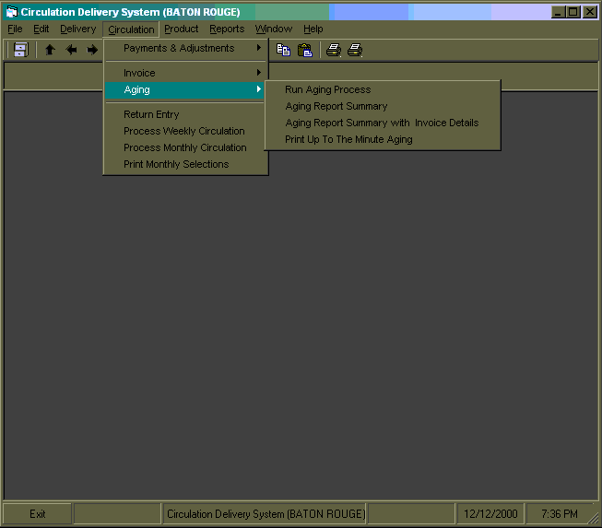Open the Reports menu
This screenshot has width=602, height=528.
227,29
